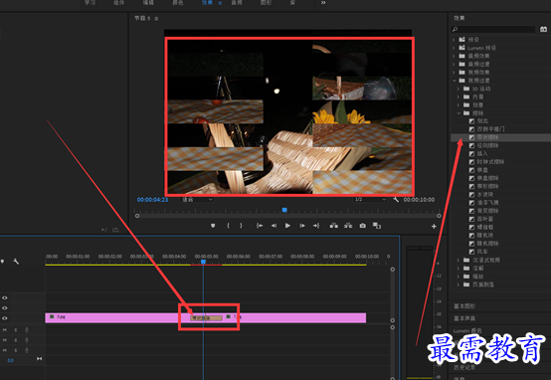
Task: Switch to the 组件 workspace tab
Action: coord(119,2)
